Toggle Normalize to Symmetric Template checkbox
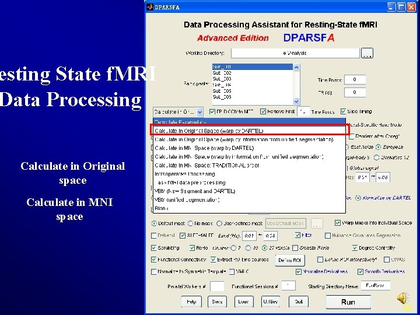The width and height of the screenshot is (420, 315). [154, 272]
